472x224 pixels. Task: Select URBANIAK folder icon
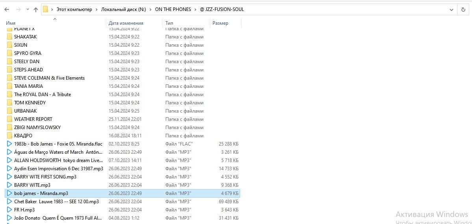click(9, 111)
